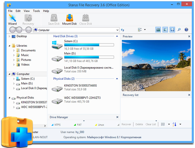Open the Tools menu
The image size is (195, 148).
[x=36, y=11]
